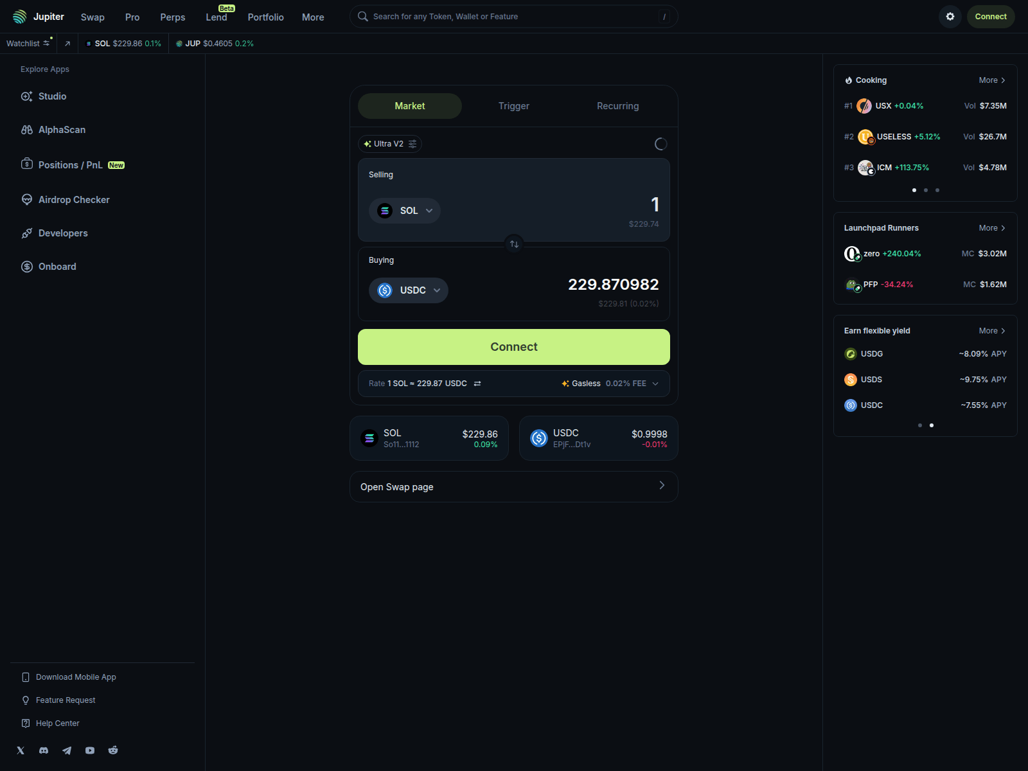The image size is (1028, 771).
Task: Click top-right Connect wallet button
Action: click(x=991, y=17)
